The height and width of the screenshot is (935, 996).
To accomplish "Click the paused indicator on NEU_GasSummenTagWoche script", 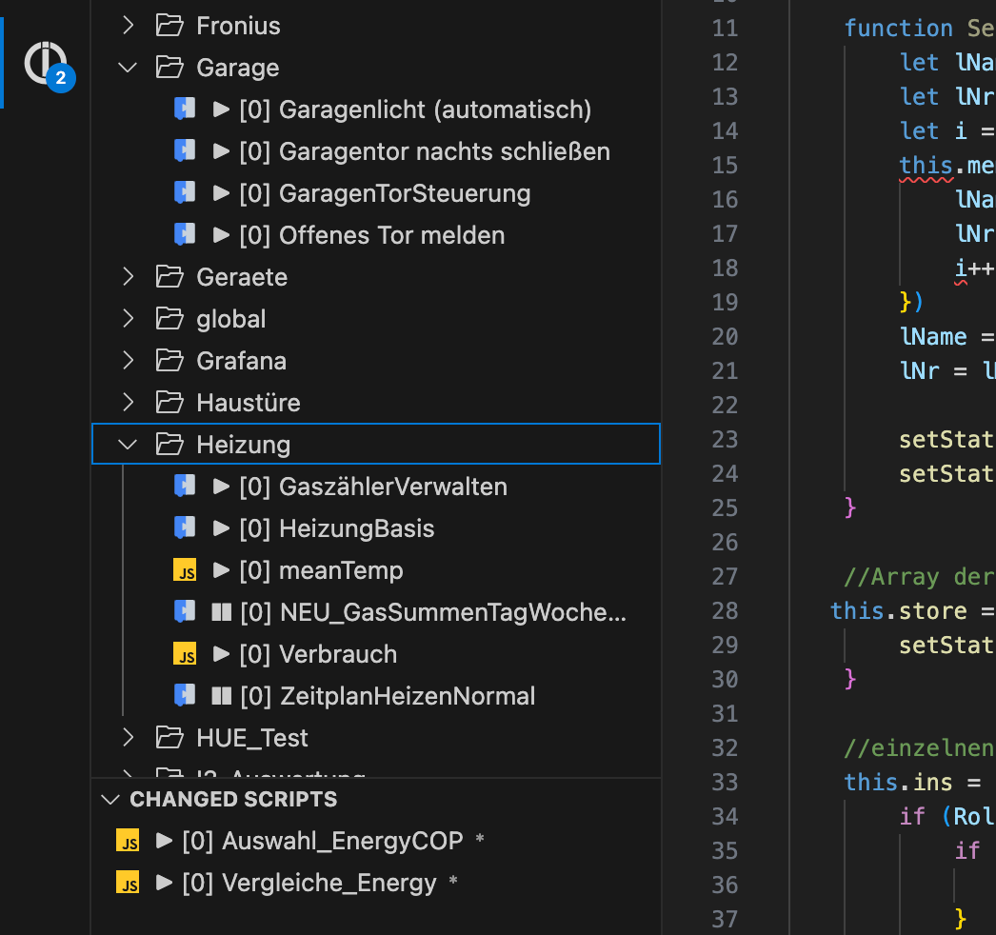I will tap(222, 613).
